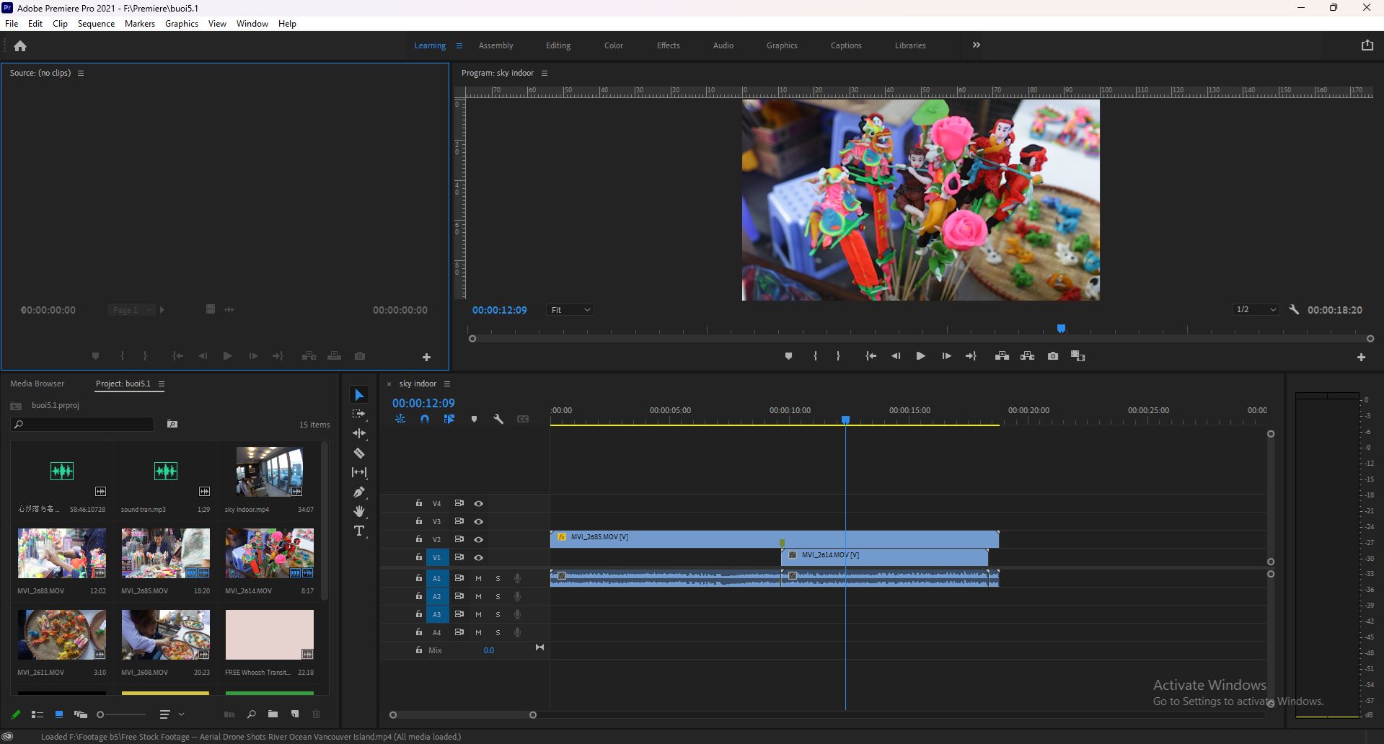Click Export Frame camera in Program monitor

(x=1053, y=356)
